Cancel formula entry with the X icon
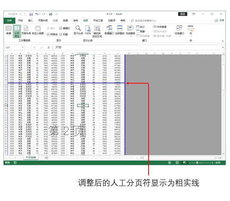 click(35, 48)
